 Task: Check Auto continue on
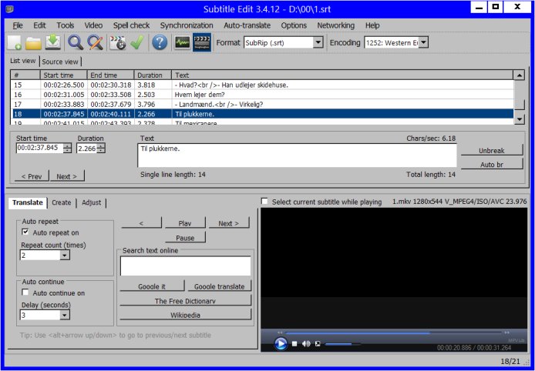click(x=25, y=292)
